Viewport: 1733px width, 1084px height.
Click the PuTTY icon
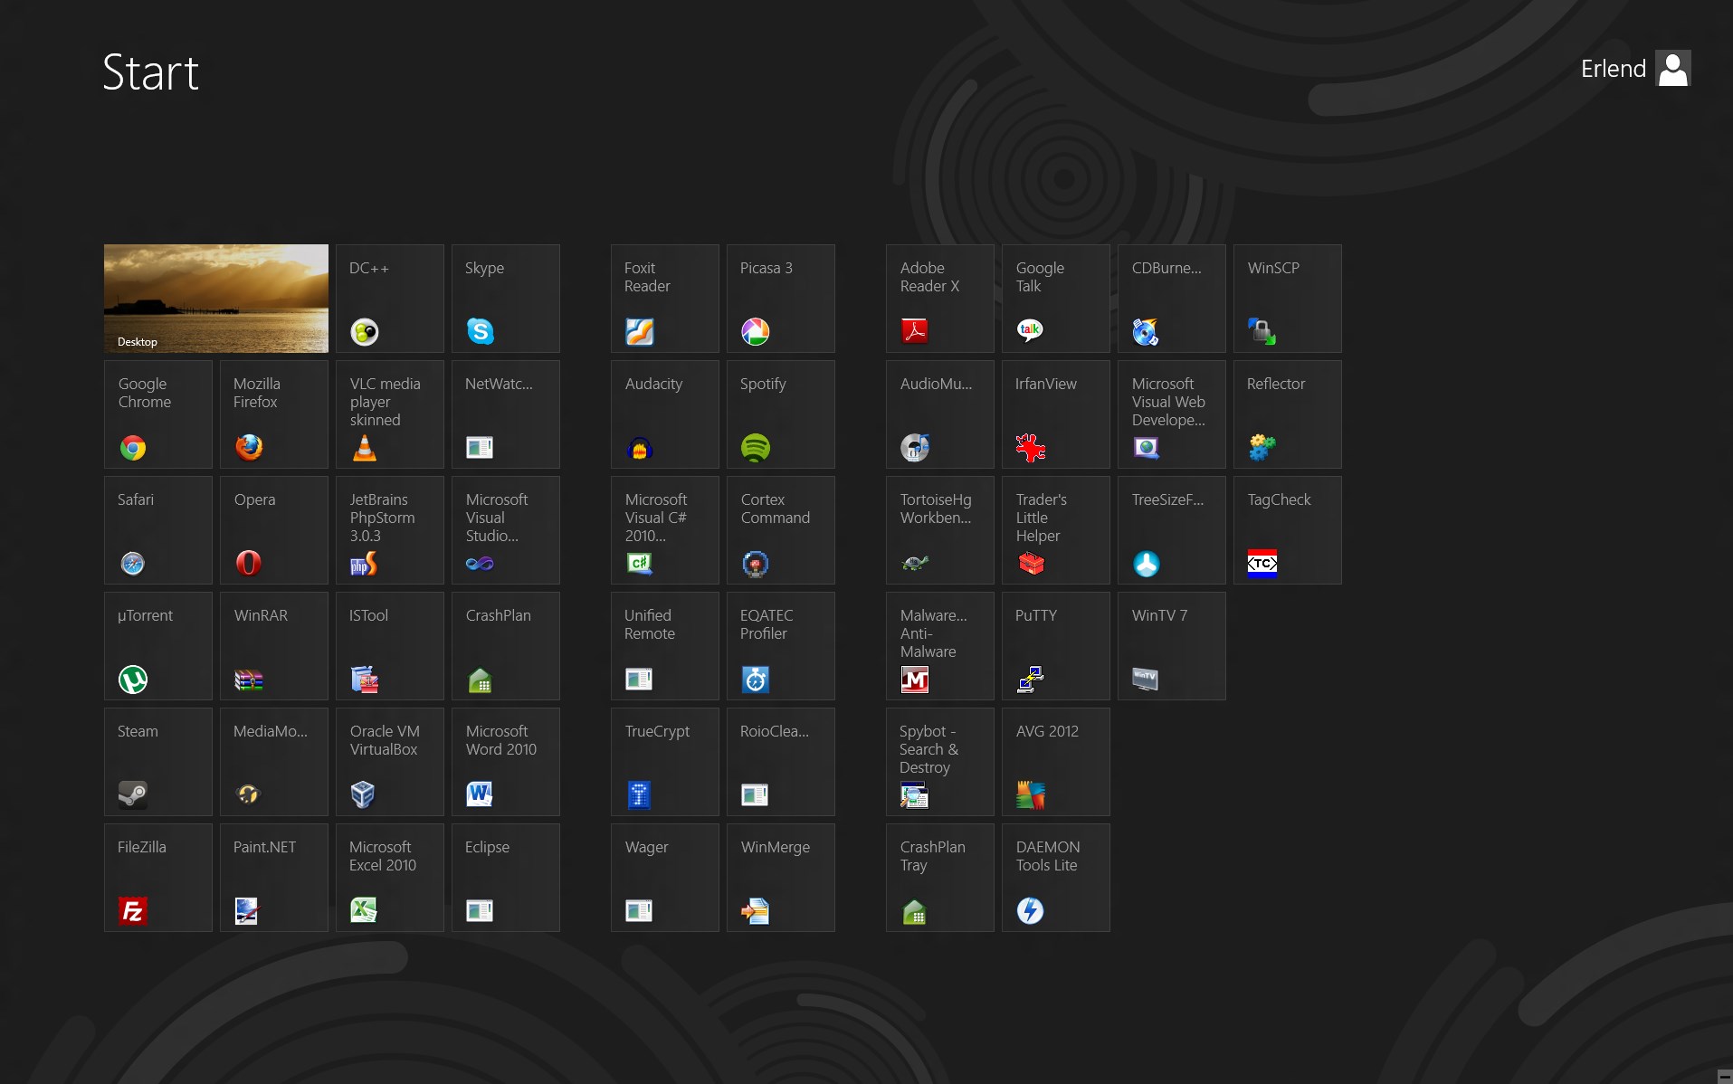coord(1031,680)
